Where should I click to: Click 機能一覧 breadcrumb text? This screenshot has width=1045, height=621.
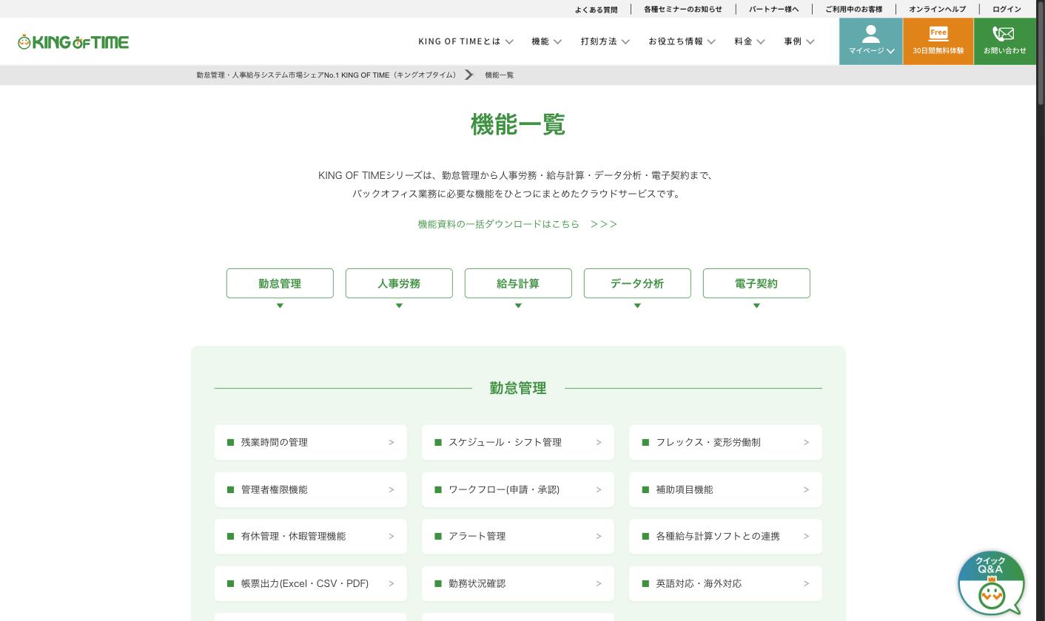point(500,75)
